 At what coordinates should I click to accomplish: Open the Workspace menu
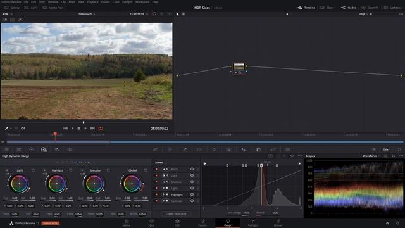pos(142,2)
